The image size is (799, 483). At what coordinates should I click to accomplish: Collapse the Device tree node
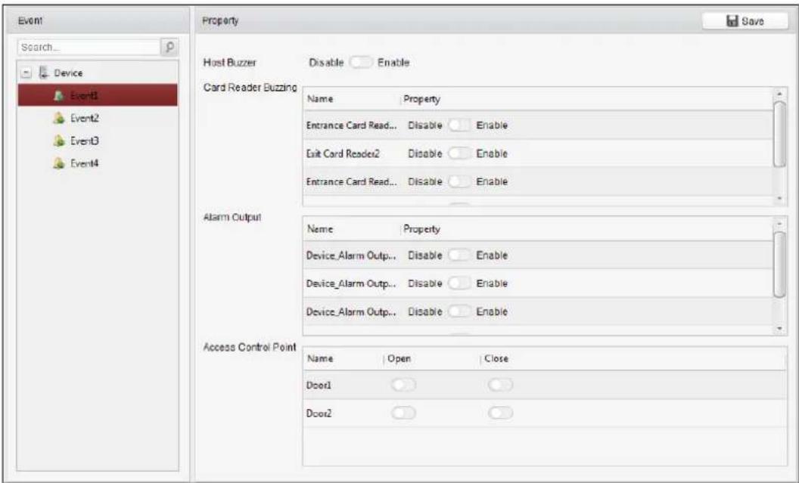coord(26,73)
